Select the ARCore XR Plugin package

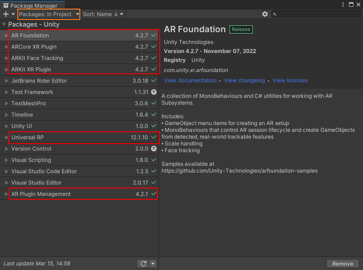click(x=79, y=47)
